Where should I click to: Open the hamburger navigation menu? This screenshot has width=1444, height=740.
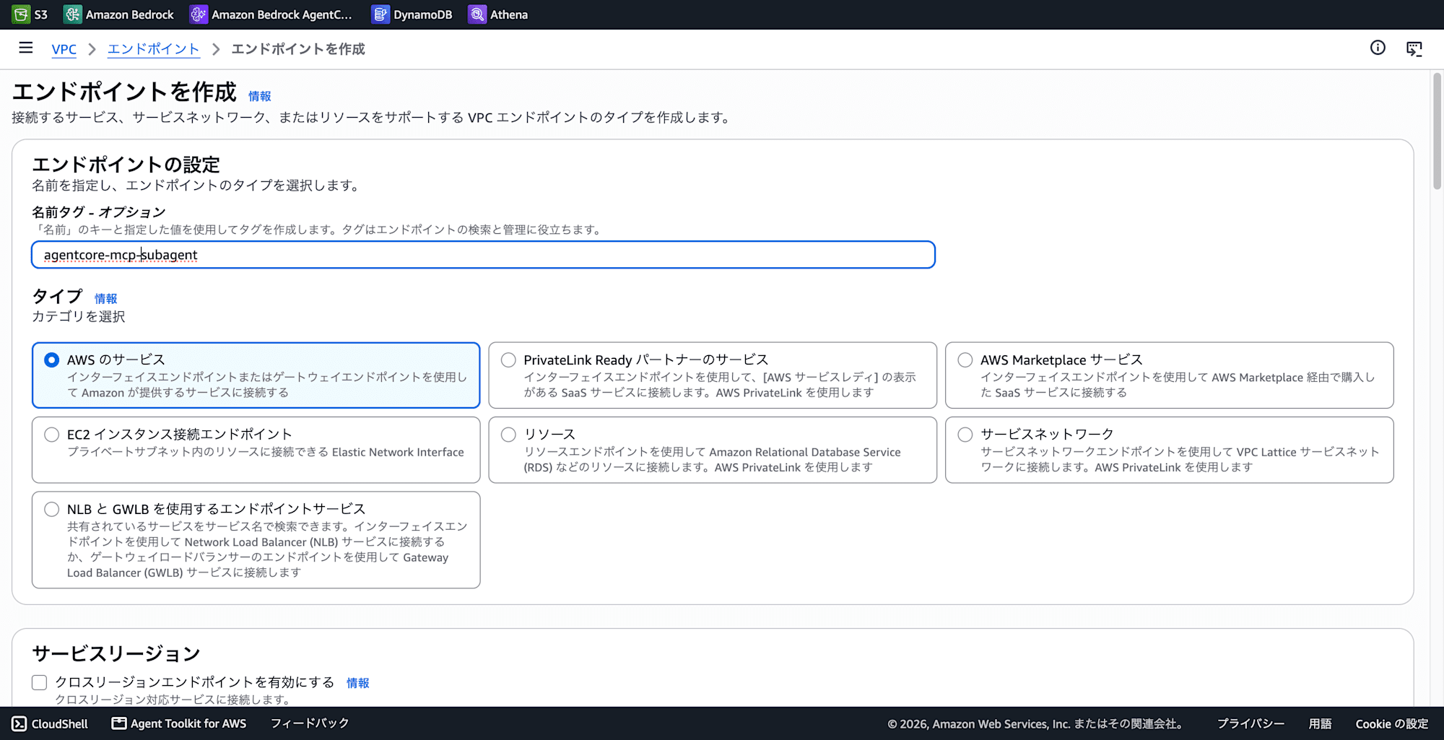[26, 48]
